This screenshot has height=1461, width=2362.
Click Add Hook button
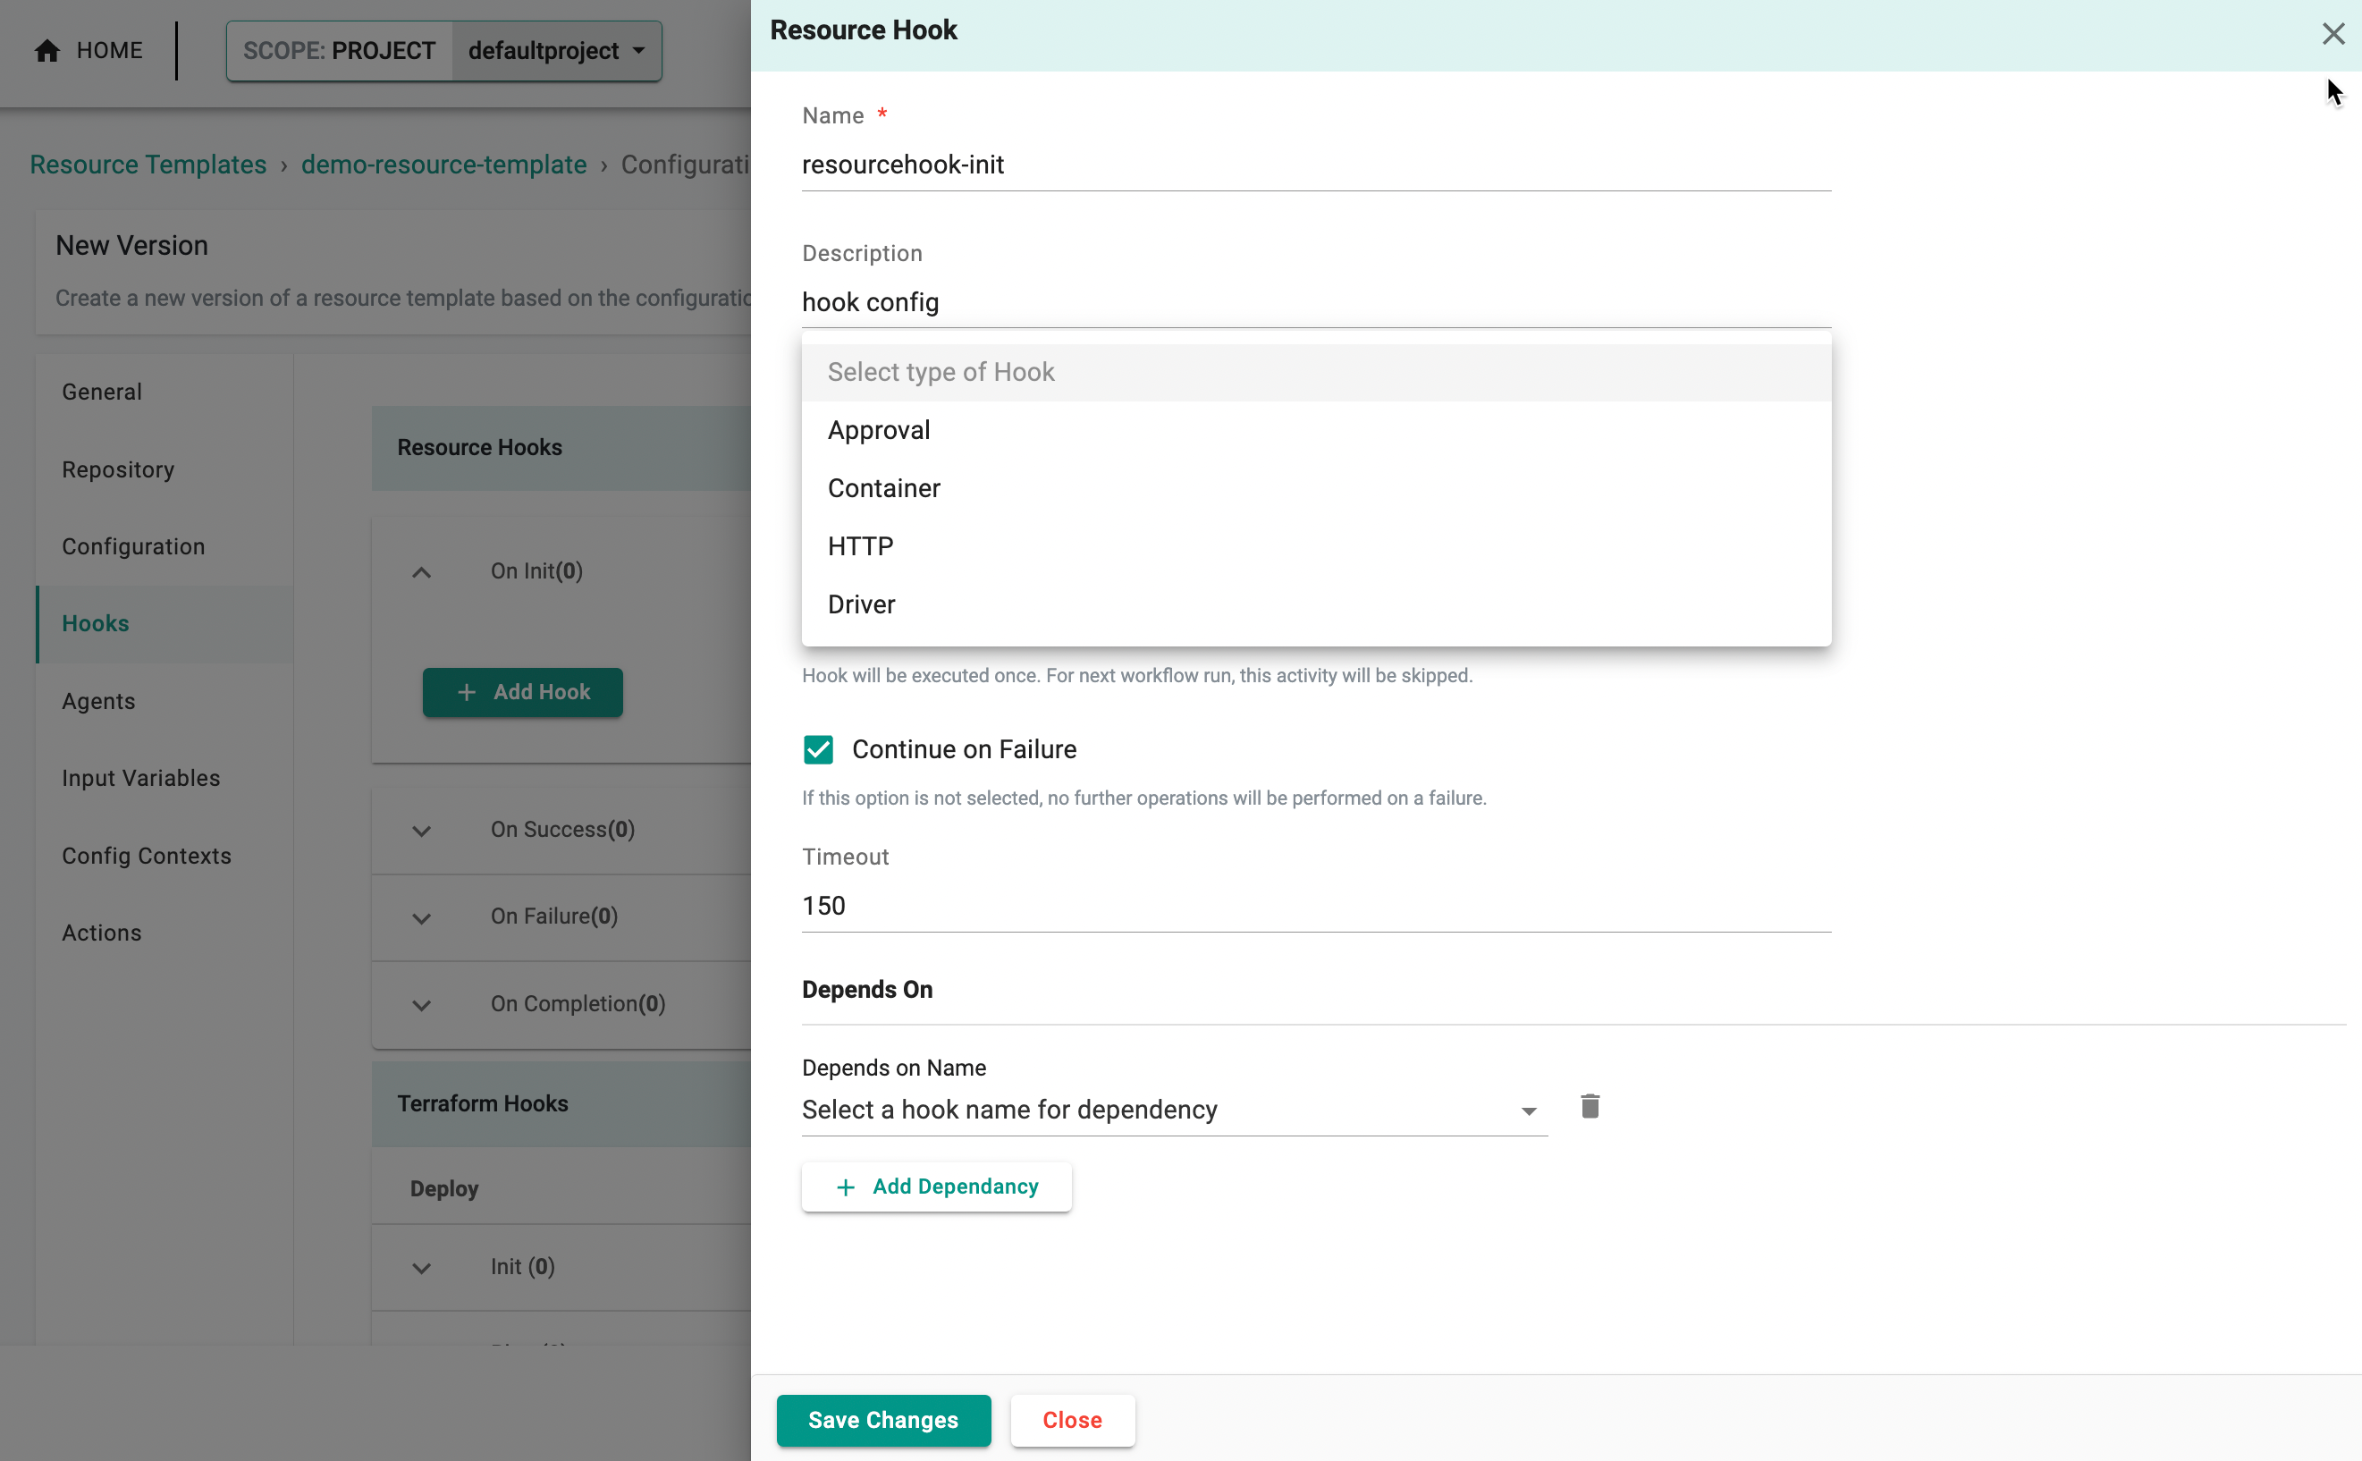coord(523,692)
